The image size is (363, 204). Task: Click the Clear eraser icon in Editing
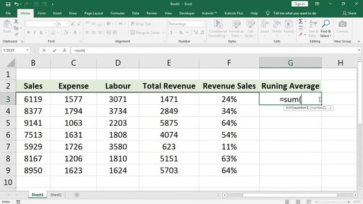(301, 35)
